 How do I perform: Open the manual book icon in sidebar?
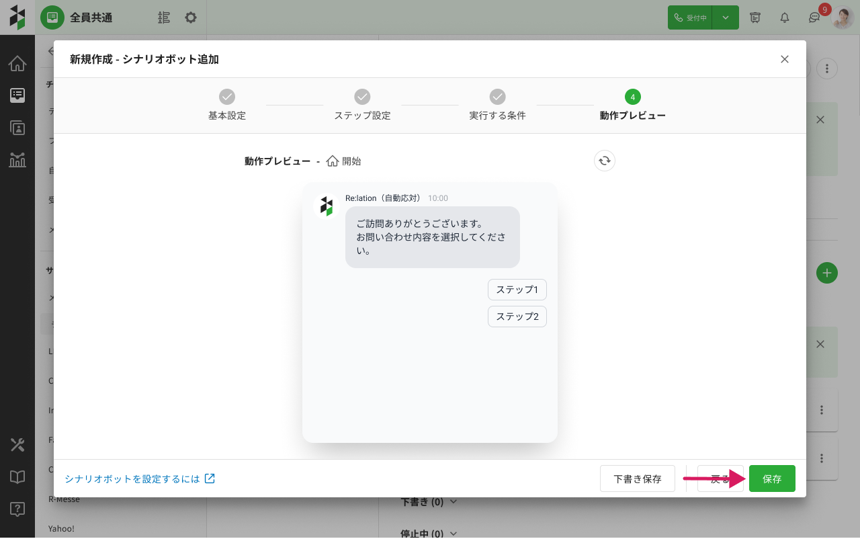[17, 476]
